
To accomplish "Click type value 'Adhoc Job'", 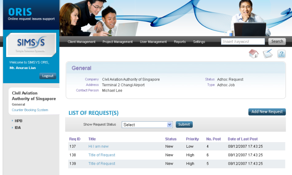I will click(226, 85).
